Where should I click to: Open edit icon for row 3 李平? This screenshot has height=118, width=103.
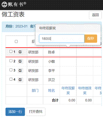(x=20, y=70)
